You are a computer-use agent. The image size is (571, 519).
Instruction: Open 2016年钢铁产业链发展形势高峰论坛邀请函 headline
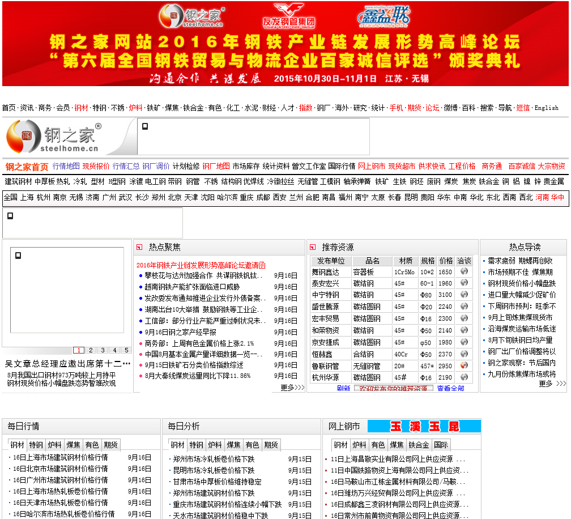pos(201,265)
